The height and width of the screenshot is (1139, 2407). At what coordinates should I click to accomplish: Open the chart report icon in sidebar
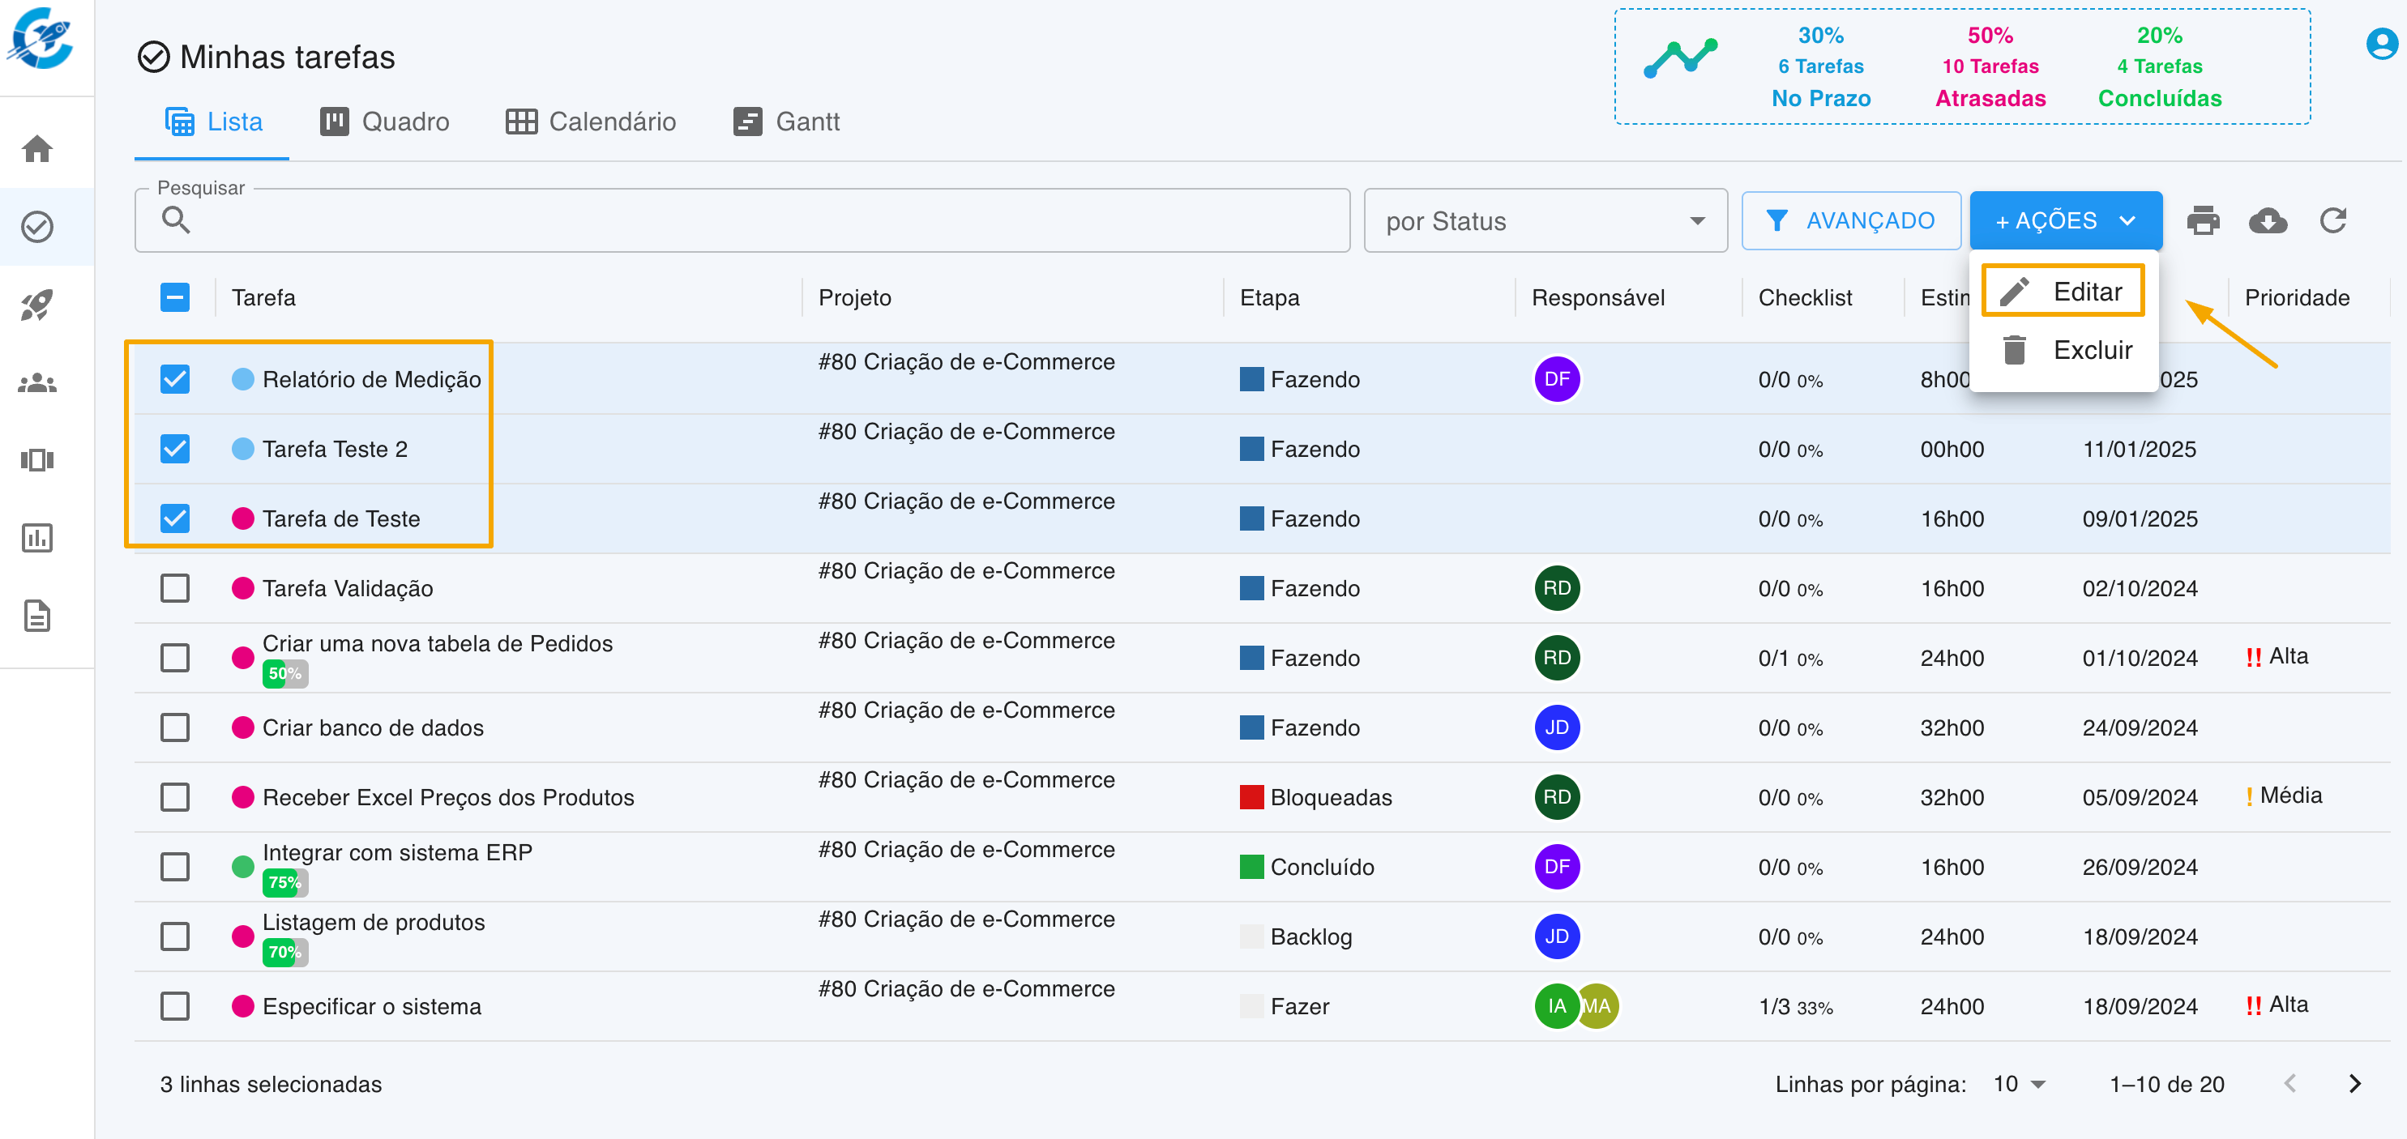[37, 538]
